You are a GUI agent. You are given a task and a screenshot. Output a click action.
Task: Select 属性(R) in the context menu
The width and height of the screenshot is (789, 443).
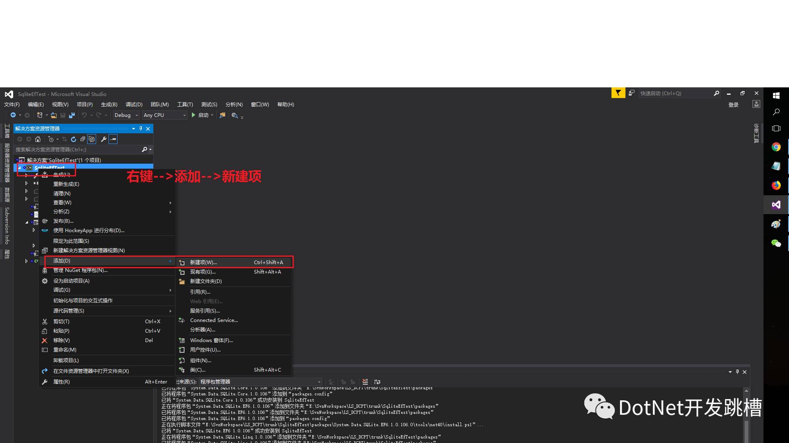point(108,382)
